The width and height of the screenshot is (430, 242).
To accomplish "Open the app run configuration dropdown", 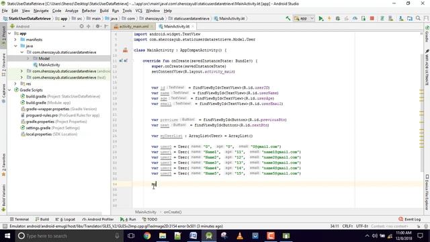I will pyautogui.click(x=304, y=18).
